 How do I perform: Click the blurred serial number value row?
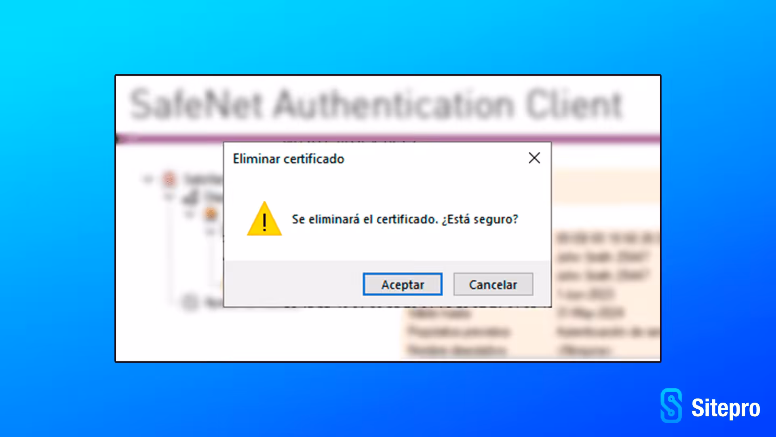[x=608, y=238]
